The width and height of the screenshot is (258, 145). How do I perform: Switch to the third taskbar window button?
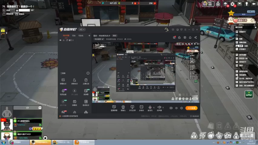point(62,142)
